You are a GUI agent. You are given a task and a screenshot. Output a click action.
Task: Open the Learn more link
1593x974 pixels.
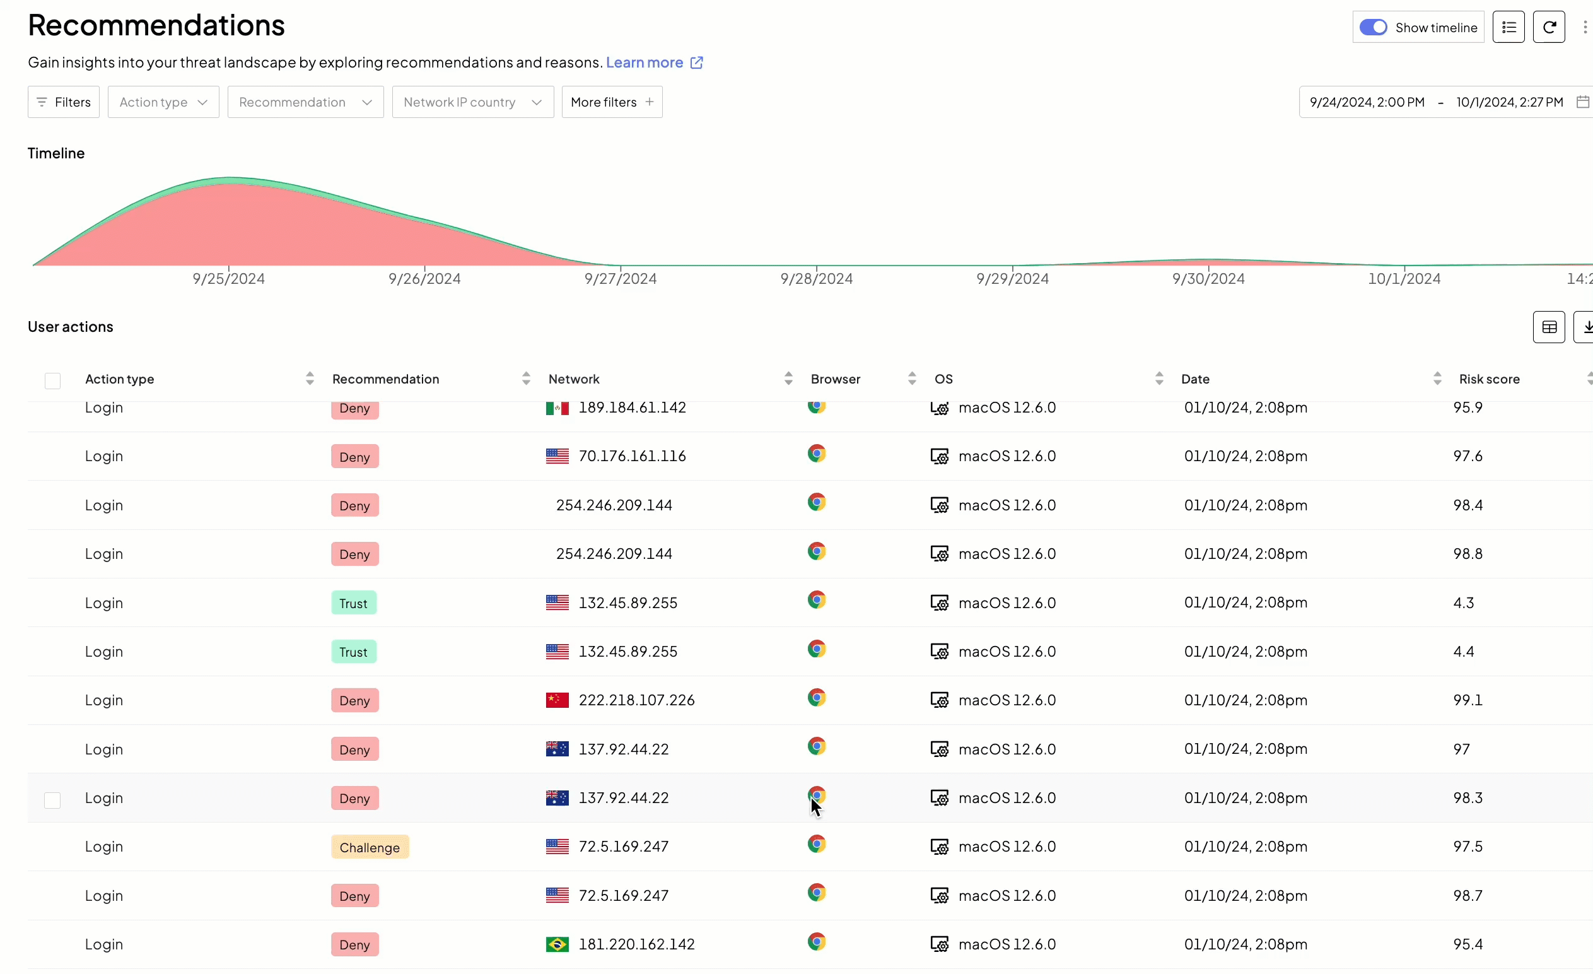click(x=644, y=62)
